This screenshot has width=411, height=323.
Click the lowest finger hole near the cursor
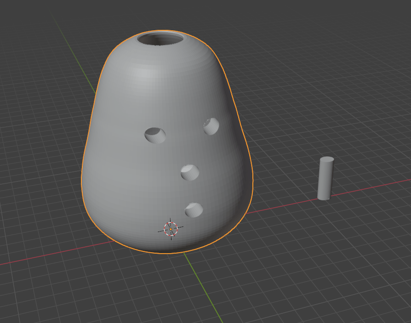click(x=194, y=210)
